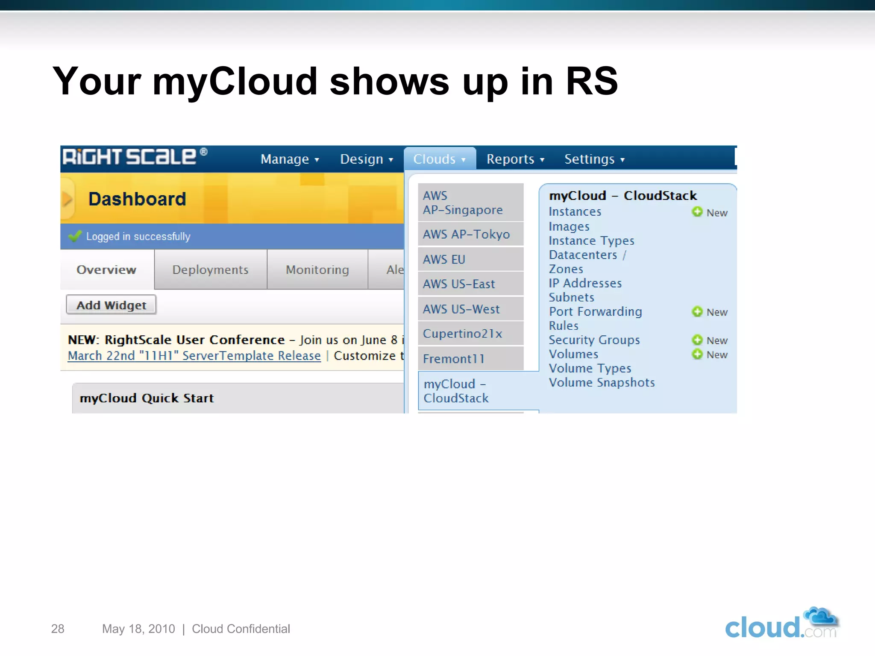Click myCloud - CloudStack panel heading
The image size is (875, 656).
[623, 196]
